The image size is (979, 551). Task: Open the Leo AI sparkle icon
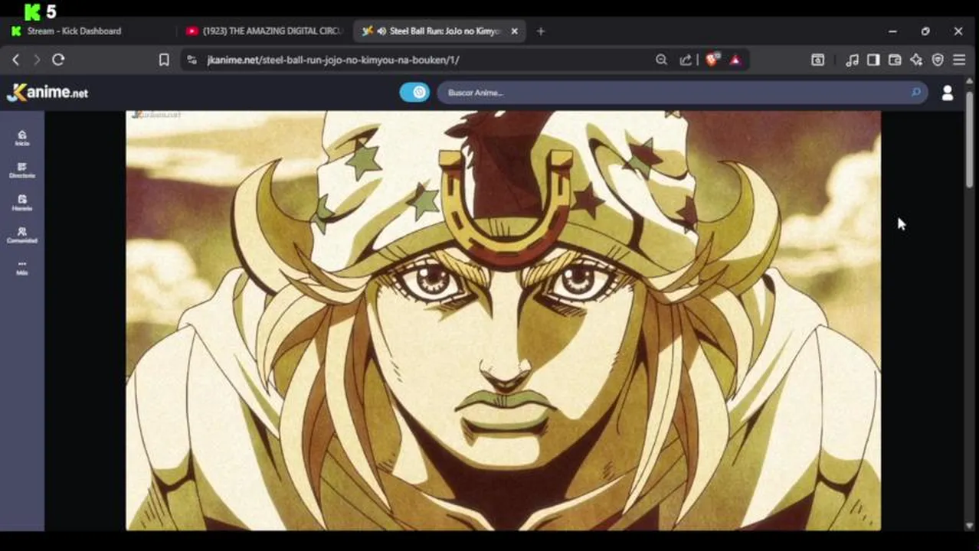pos(916,60)
